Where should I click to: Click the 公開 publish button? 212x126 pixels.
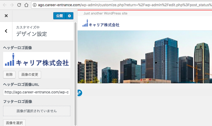click(x=60, y=16)
